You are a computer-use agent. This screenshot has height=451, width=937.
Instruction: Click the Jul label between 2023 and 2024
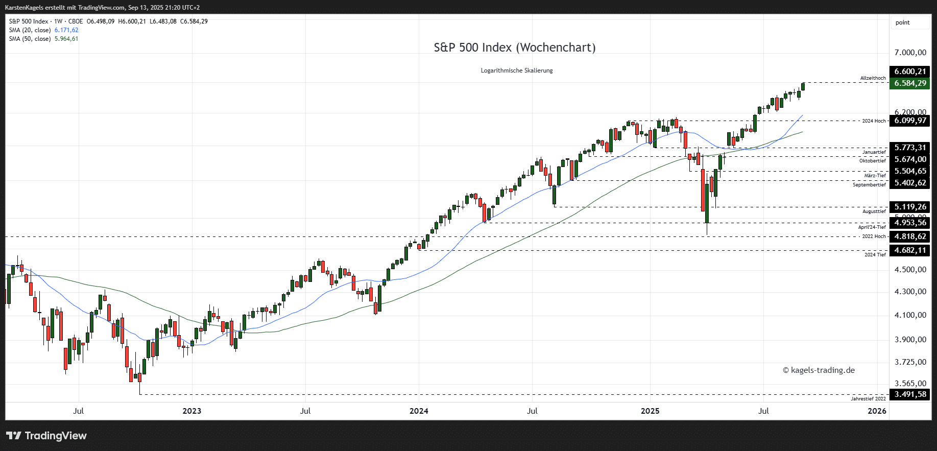(305, 411)
